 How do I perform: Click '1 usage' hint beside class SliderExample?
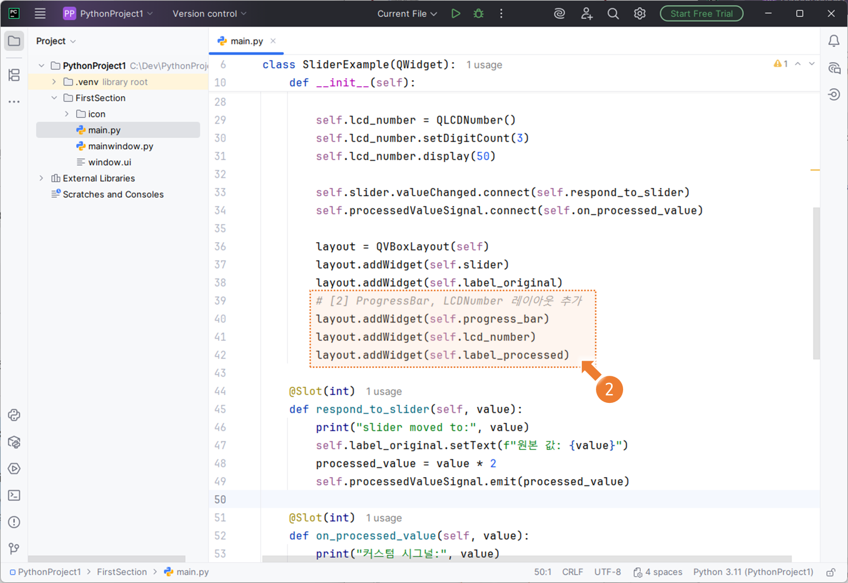coord(484,65)
